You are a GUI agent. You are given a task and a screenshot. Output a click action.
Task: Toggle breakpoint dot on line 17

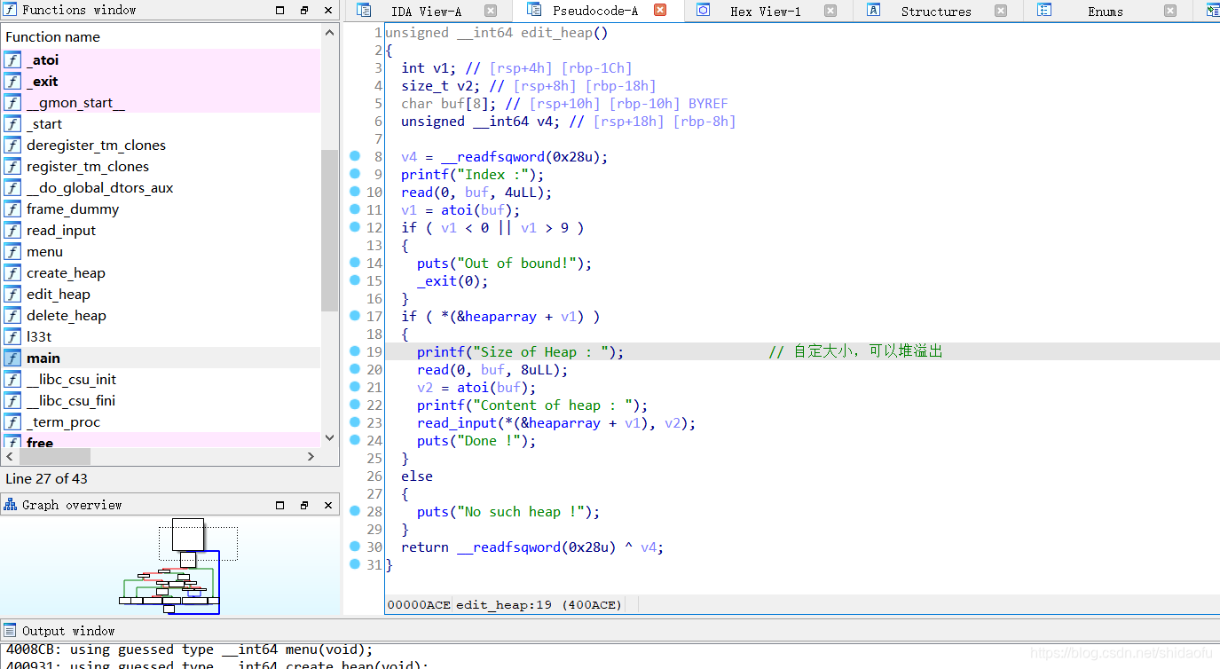(355, 316)
